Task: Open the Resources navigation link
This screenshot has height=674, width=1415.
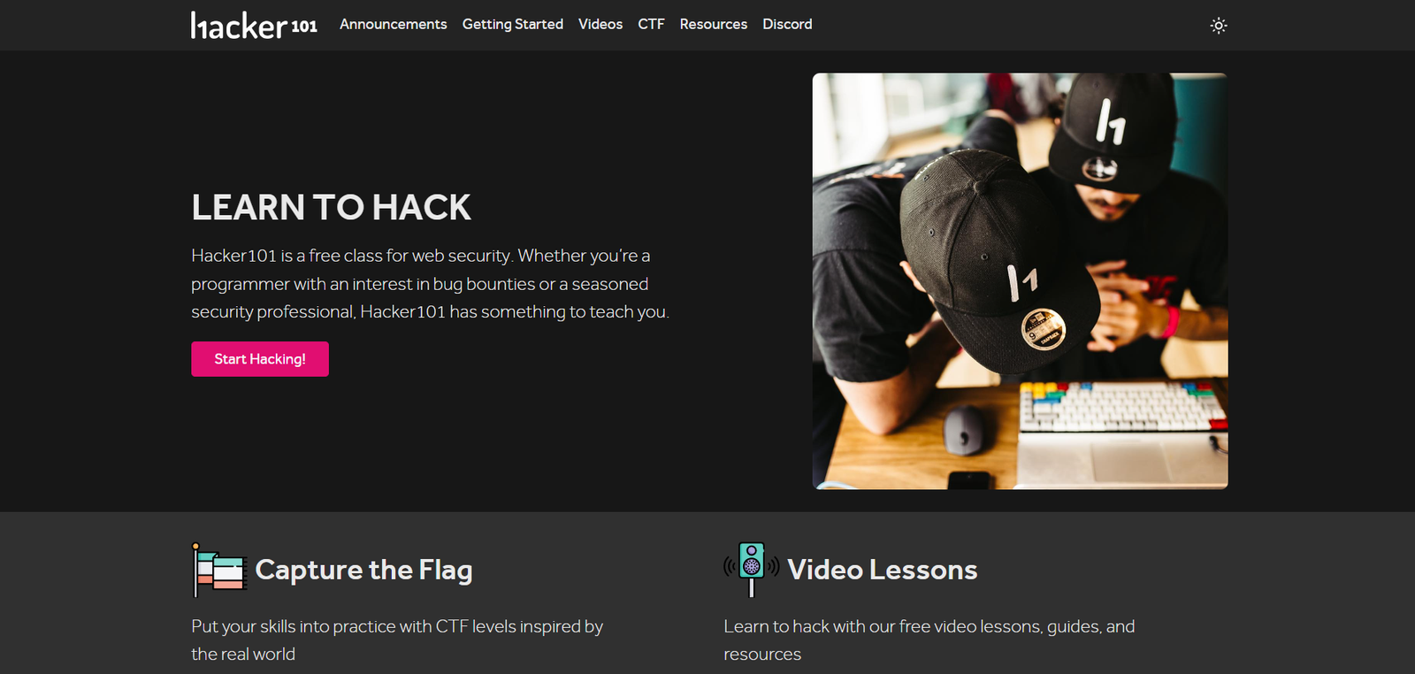Action: [x=714, y=24]
